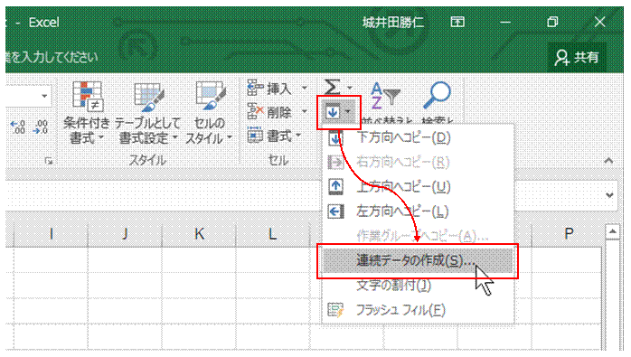The image size is (631, 357).
Task: Choose Fill Left (左方向へコピー)
Action: (419, 211)
